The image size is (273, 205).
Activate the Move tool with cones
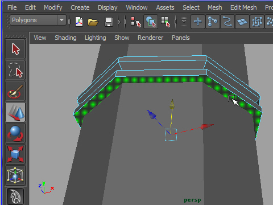coord(15,112)
